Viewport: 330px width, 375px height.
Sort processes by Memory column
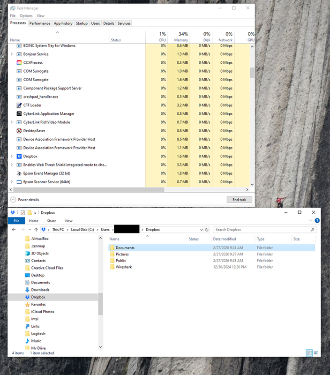tap(179, 37)
